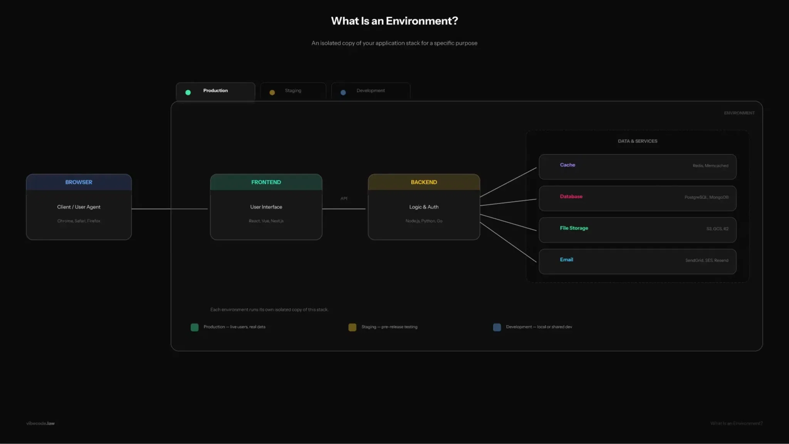Switch to the Staging tab
789x444 pixels.
(x=293, y=91)
